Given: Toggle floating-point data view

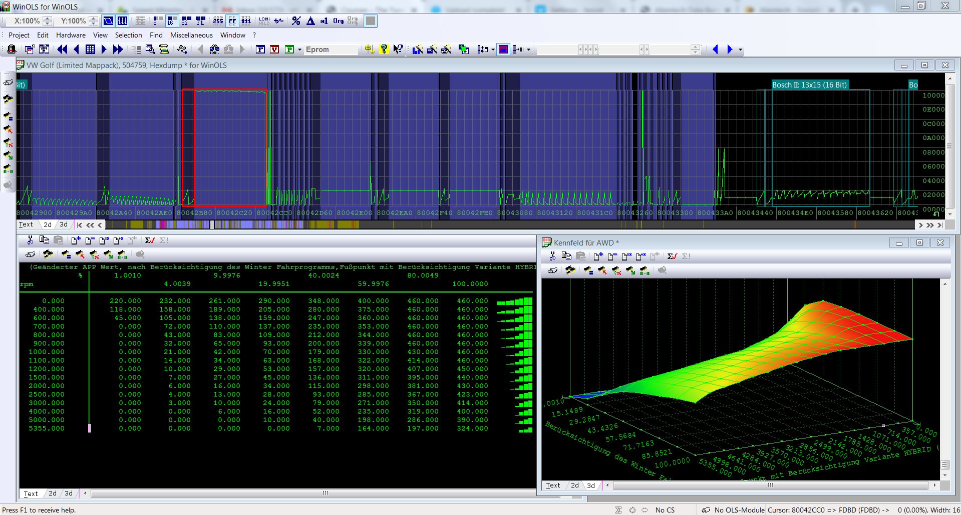Looking at the screenshot, I should [x=200, y=21].
